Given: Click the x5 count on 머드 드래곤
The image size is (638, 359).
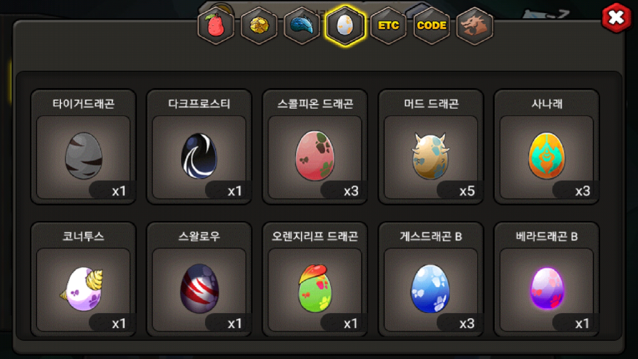Looking at the screenshot, I should [x=467, y=191].
